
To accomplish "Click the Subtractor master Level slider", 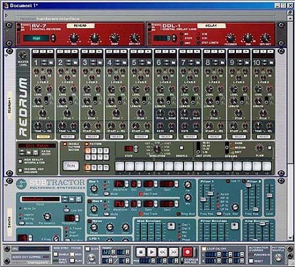I will tap(269, 195).
